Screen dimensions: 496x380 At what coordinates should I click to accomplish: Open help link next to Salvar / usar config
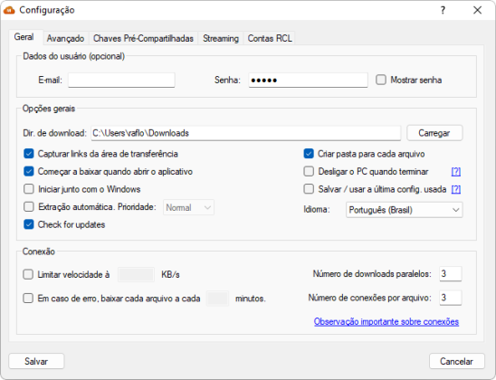tap(456, 189)
